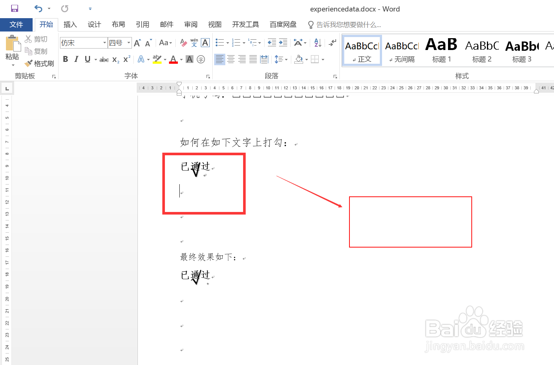Open the shading paint bucket color
Image resolution: width=554 pixels, height=365 pixels.
pyautogui.click(x=299, y=59)
